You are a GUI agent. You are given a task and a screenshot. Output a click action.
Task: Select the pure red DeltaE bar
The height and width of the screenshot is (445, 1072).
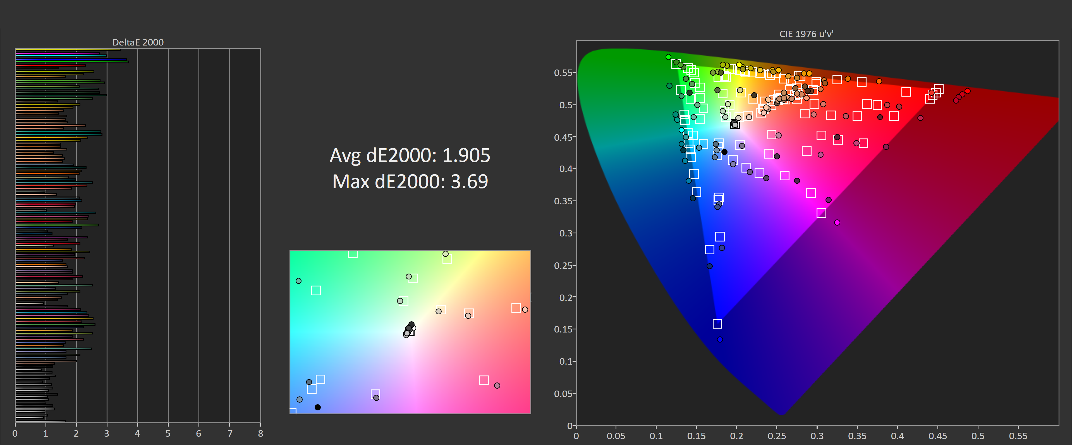[x=50, y=65]
